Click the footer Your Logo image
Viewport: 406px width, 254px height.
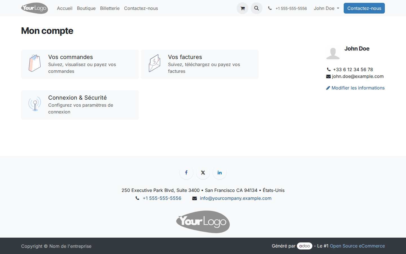point(203,222)
